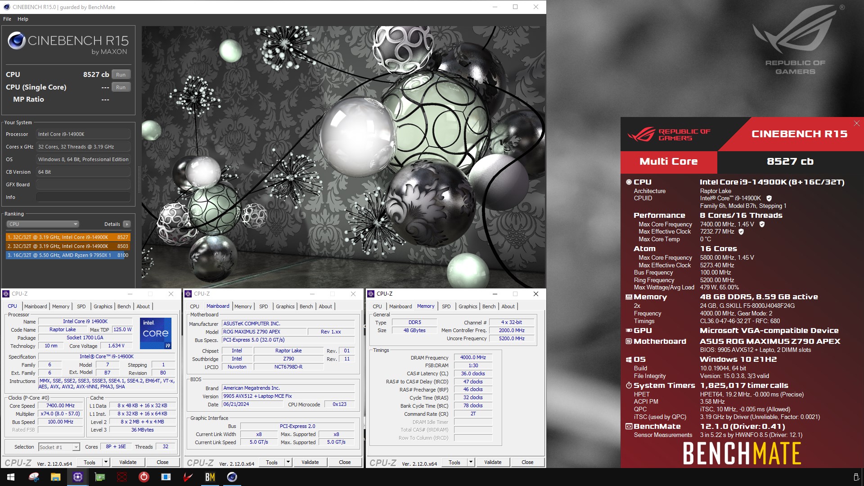Switch to the BenchMate taskbar icon
This screenshot has height=486, width=864.
(x=210, y=477)
